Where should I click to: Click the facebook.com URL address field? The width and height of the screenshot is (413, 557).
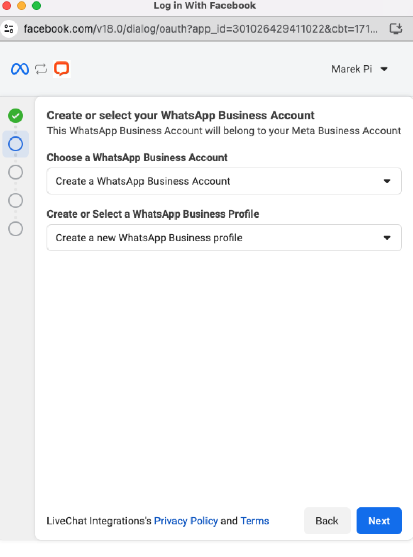(200, 28)
